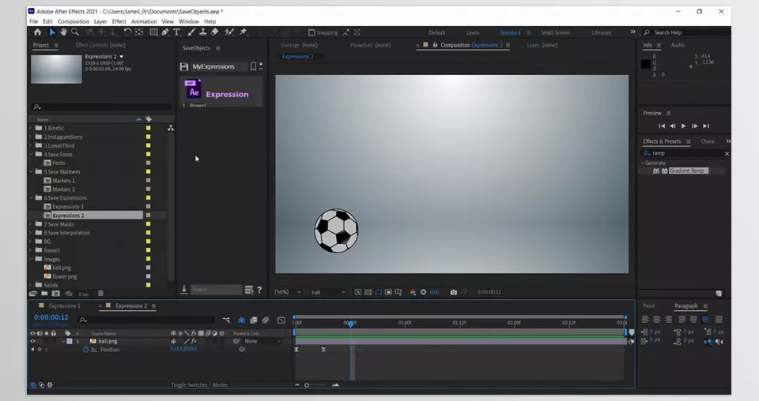The height and width of the screenshot is (401, 759).
Task: Adjust the timeline zoom slider
Action: pyautogui.click(x=307, y=385)
